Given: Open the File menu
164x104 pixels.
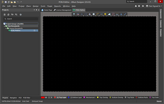Looking at the screenshot, I should [4, 6].
